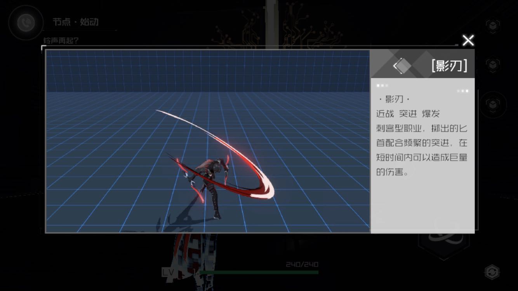The width and height of the screenshot is (518, 291).
Task: Click the diamond arrow icon beside [影刃]
Action: [x=402, y=66]
